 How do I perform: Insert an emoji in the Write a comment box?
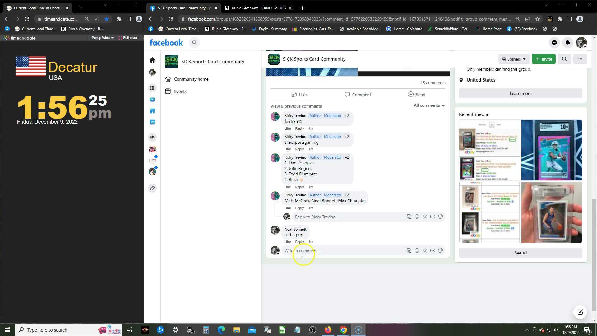tap(417, 251)
